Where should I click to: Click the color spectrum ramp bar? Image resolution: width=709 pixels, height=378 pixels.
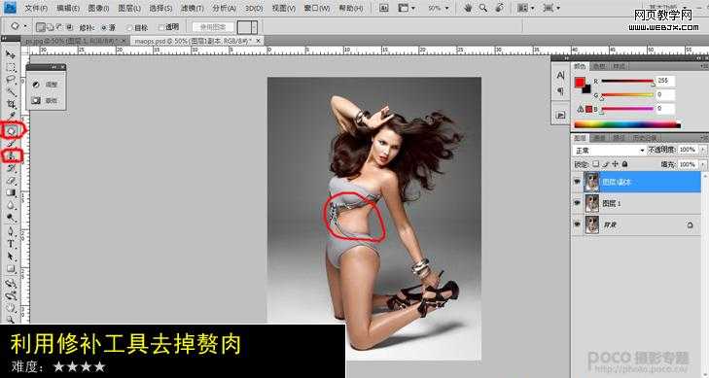click(x=627, y=124)
